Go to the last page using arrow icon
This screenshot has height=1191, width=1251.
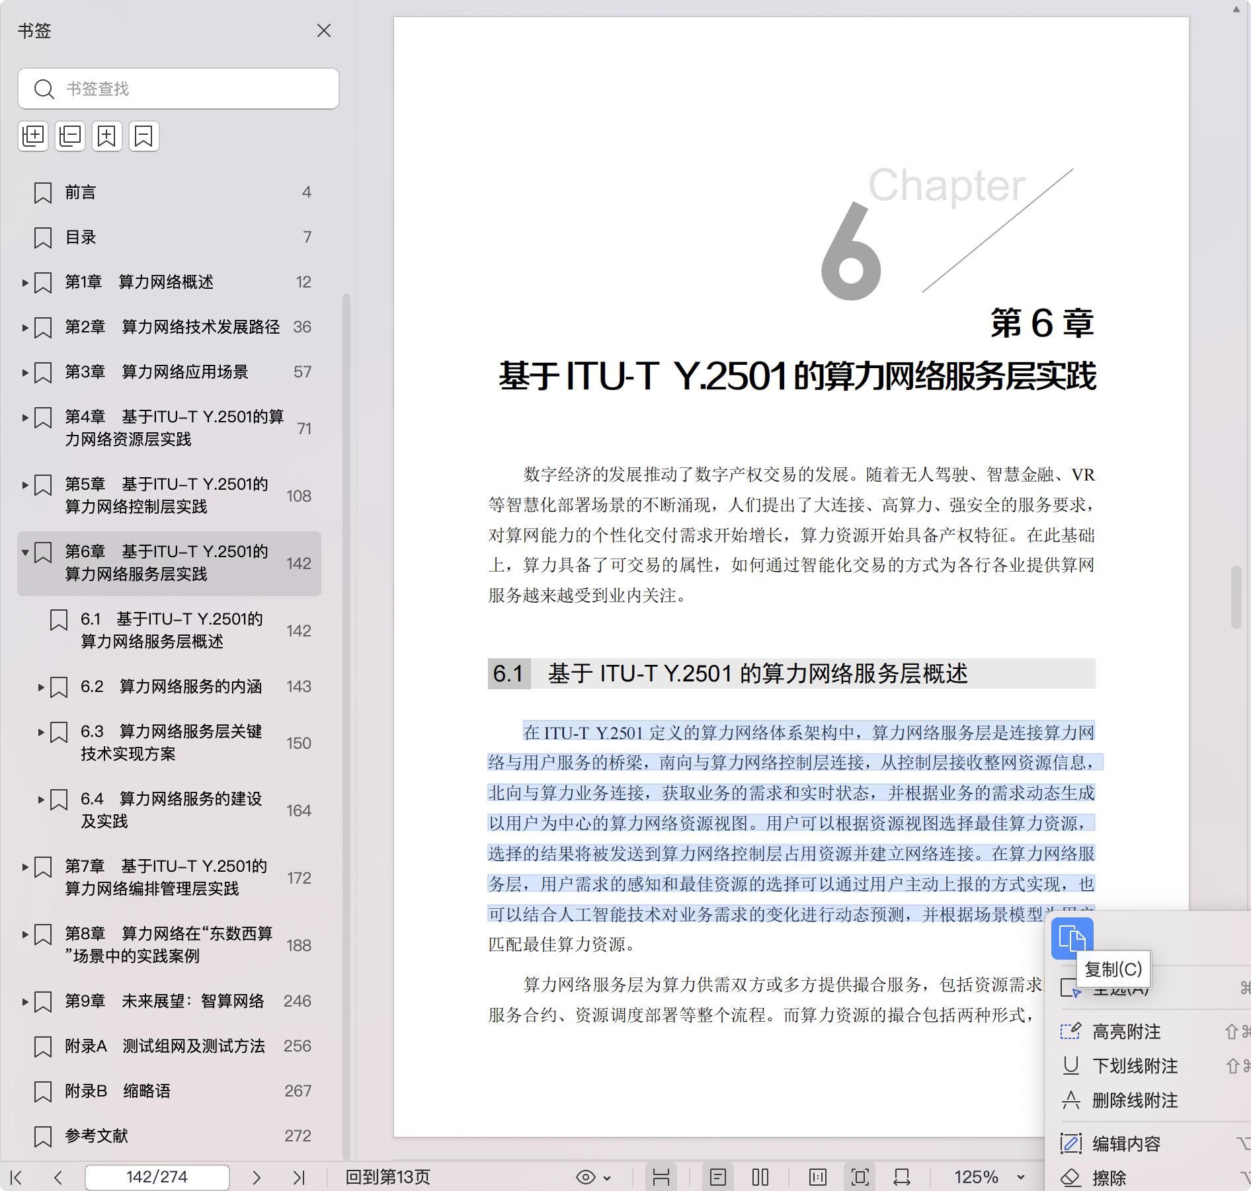pyautogui.click(x=299, y=1177)
